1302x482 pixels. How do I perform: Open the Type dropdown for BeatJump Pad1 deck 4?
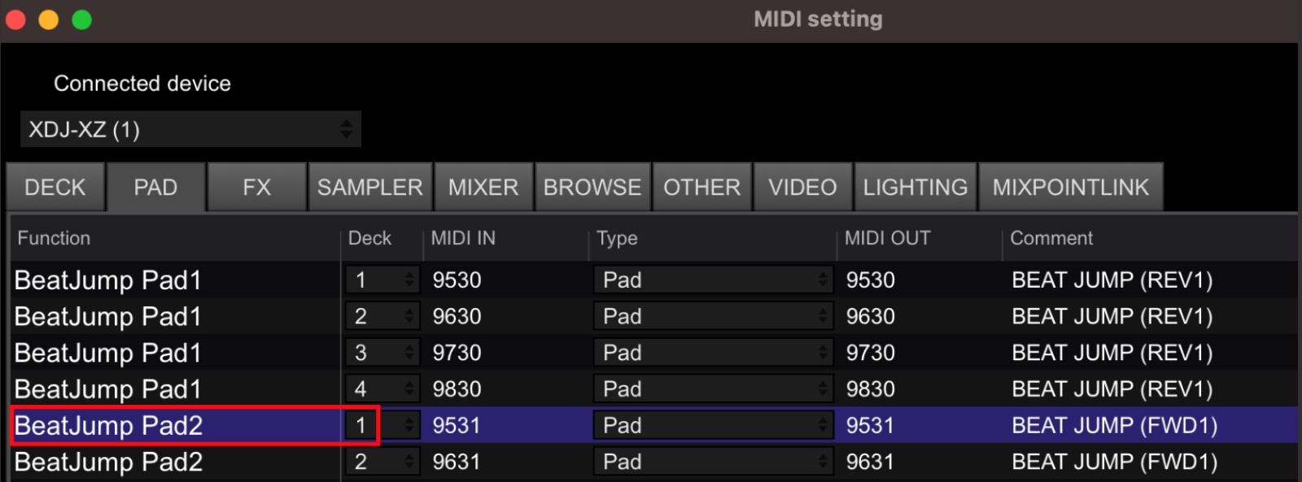713,389
